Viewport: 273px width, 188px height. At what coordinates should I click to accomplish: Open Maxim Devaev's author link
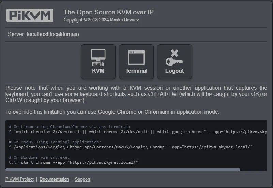click(x=124, y=20)
